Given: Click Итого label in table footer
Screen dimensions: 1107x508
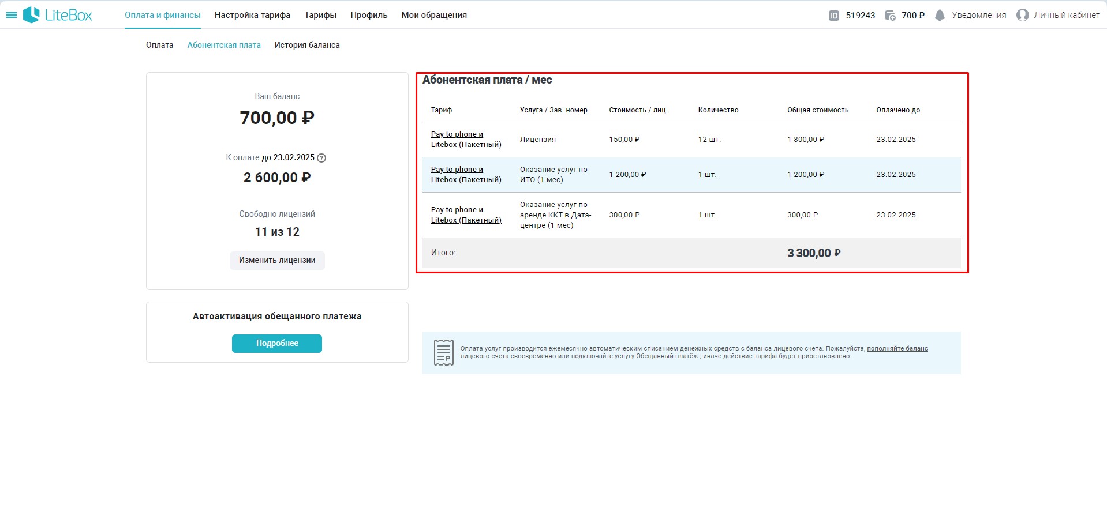Looking at the screenshot, I should click(443, 253).
